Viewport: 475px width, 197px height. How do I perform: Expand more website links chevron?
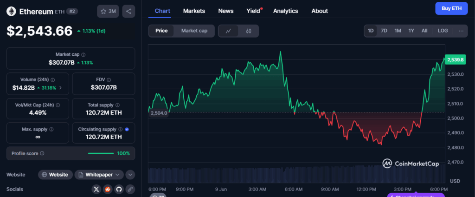[x=130, y=175]
